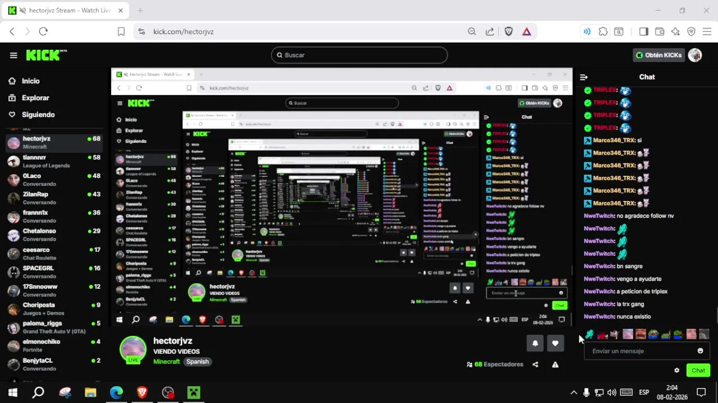The width and height of the screenshot is (718, 403).
Task: Open Brave Wallet icon
Action: pos(660,32)
